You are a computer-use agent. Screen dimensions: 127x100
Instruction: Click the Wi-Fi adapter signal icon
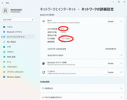point(44,21)
